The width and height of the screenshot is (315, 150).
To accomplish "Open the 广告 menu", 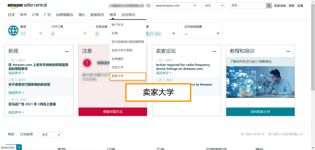I will pos(48,15).
